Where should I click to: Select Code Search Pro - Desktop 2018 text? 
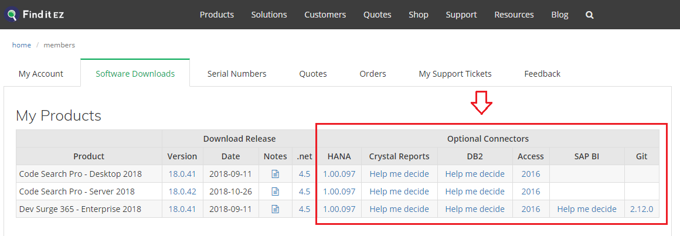[81, 174]
